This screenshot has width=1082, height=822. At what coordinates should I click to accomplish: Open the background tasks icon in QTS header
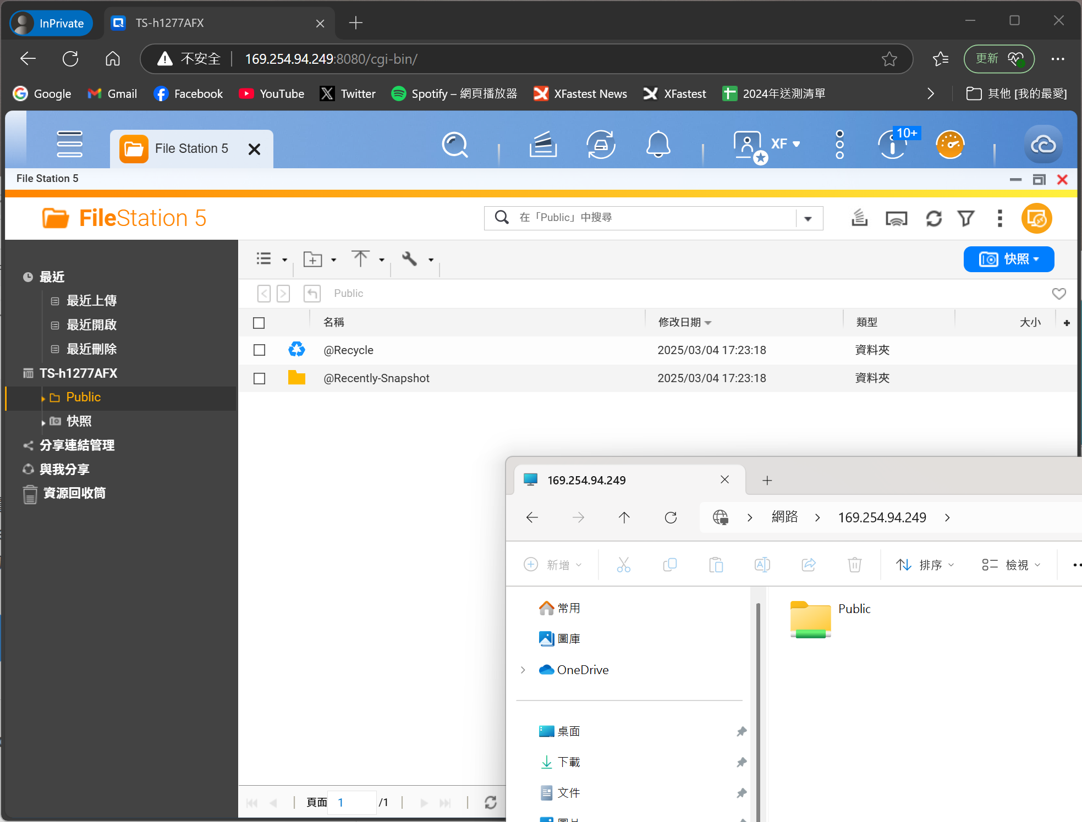[x=543, y=145]
